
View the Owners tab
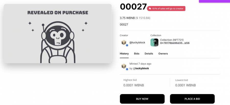coord(163,54)
